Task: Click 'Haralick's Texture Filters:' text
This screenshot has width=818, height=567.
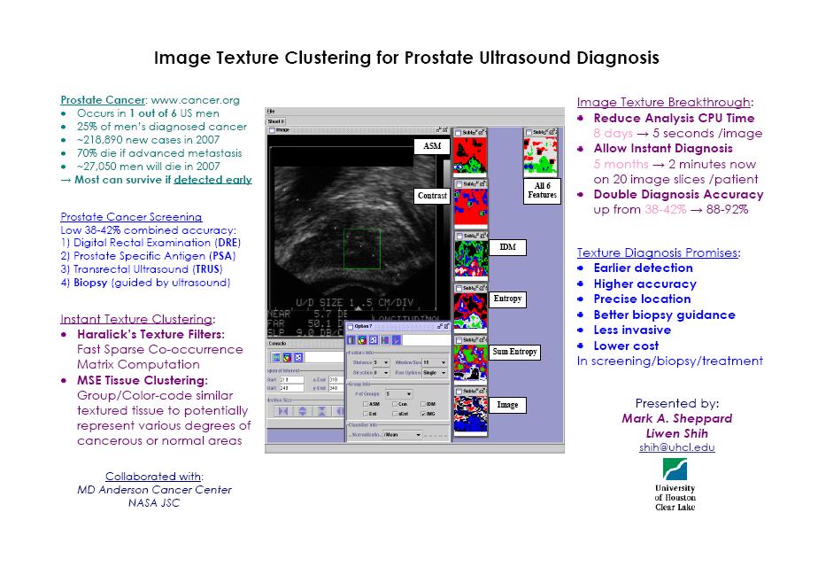Action: 150,334
